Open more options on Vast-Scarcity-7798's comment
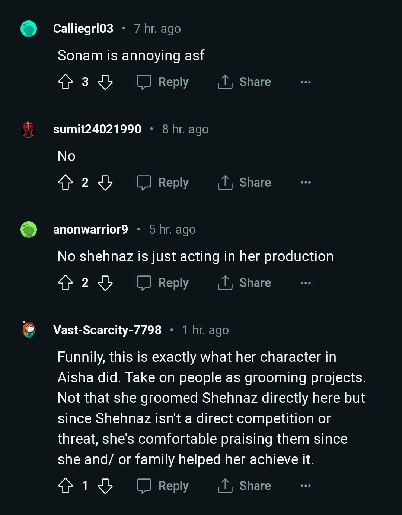402x515 pixels. tap(306, 486)
